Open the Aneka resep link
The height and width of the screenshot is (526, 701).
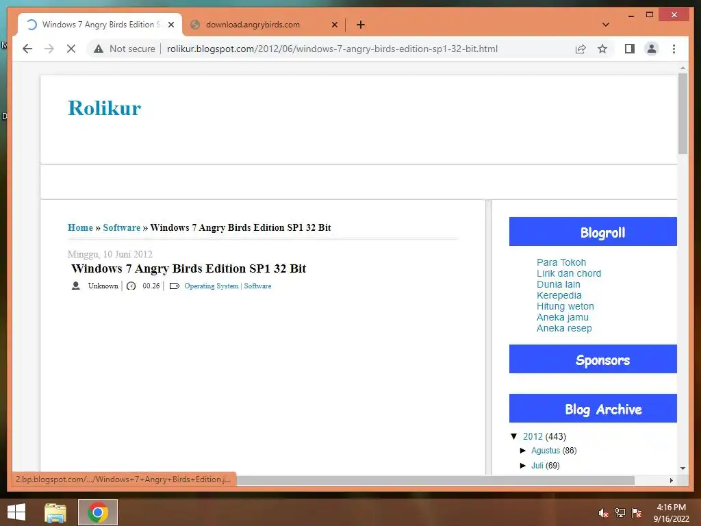[564, 328]
